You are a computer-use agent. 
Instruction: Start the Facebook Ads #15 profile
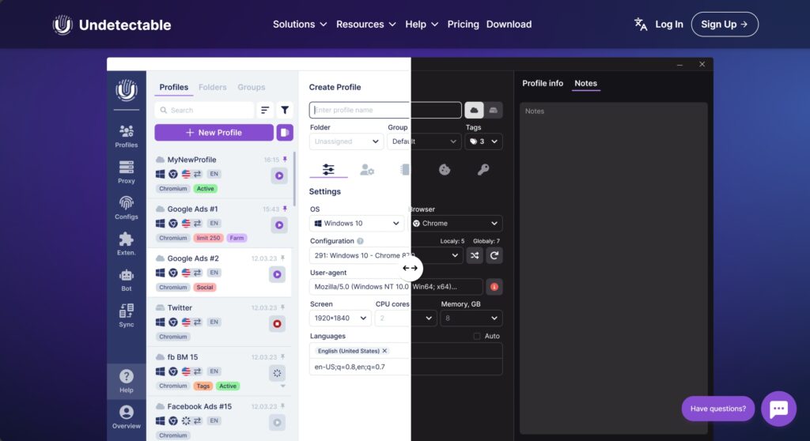[x=278, y=422]
